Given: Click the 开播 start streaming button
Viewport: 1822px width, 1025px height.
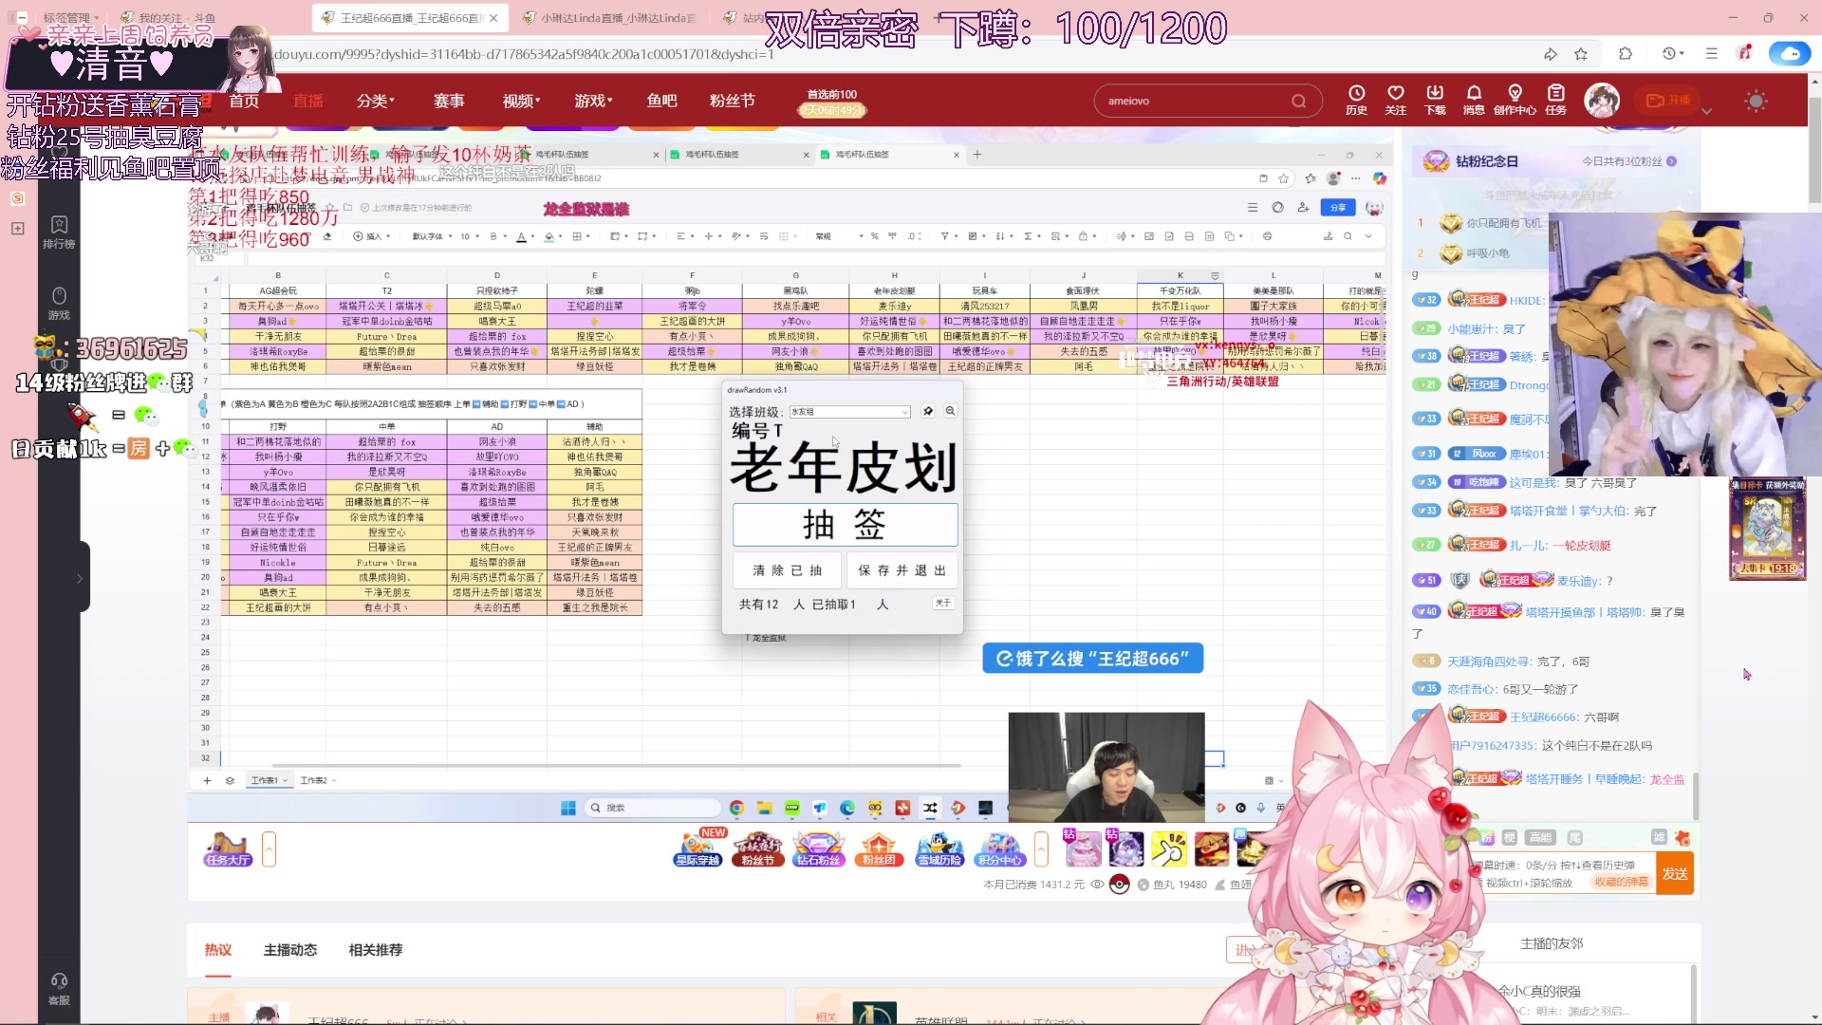Looking at the screenshot, I should pyautogui.click(x=1667, y=101).
